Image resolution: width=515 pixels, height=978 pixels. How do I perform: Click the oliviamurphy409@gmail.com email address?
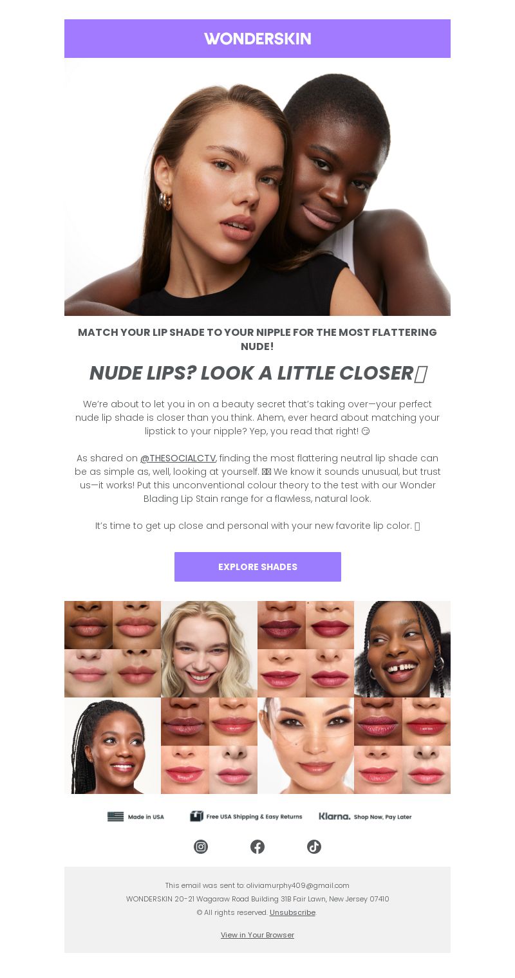(297, 885)
